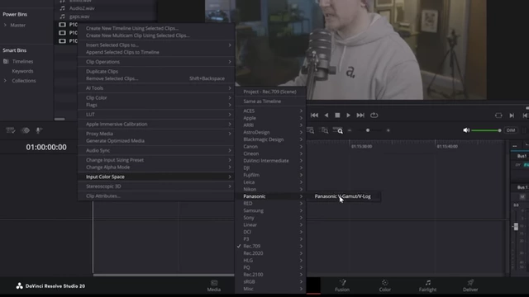Select Panasonic V-Gamut/V-Log color space
The height and width of the screenshot is (297, 529).
344,196
